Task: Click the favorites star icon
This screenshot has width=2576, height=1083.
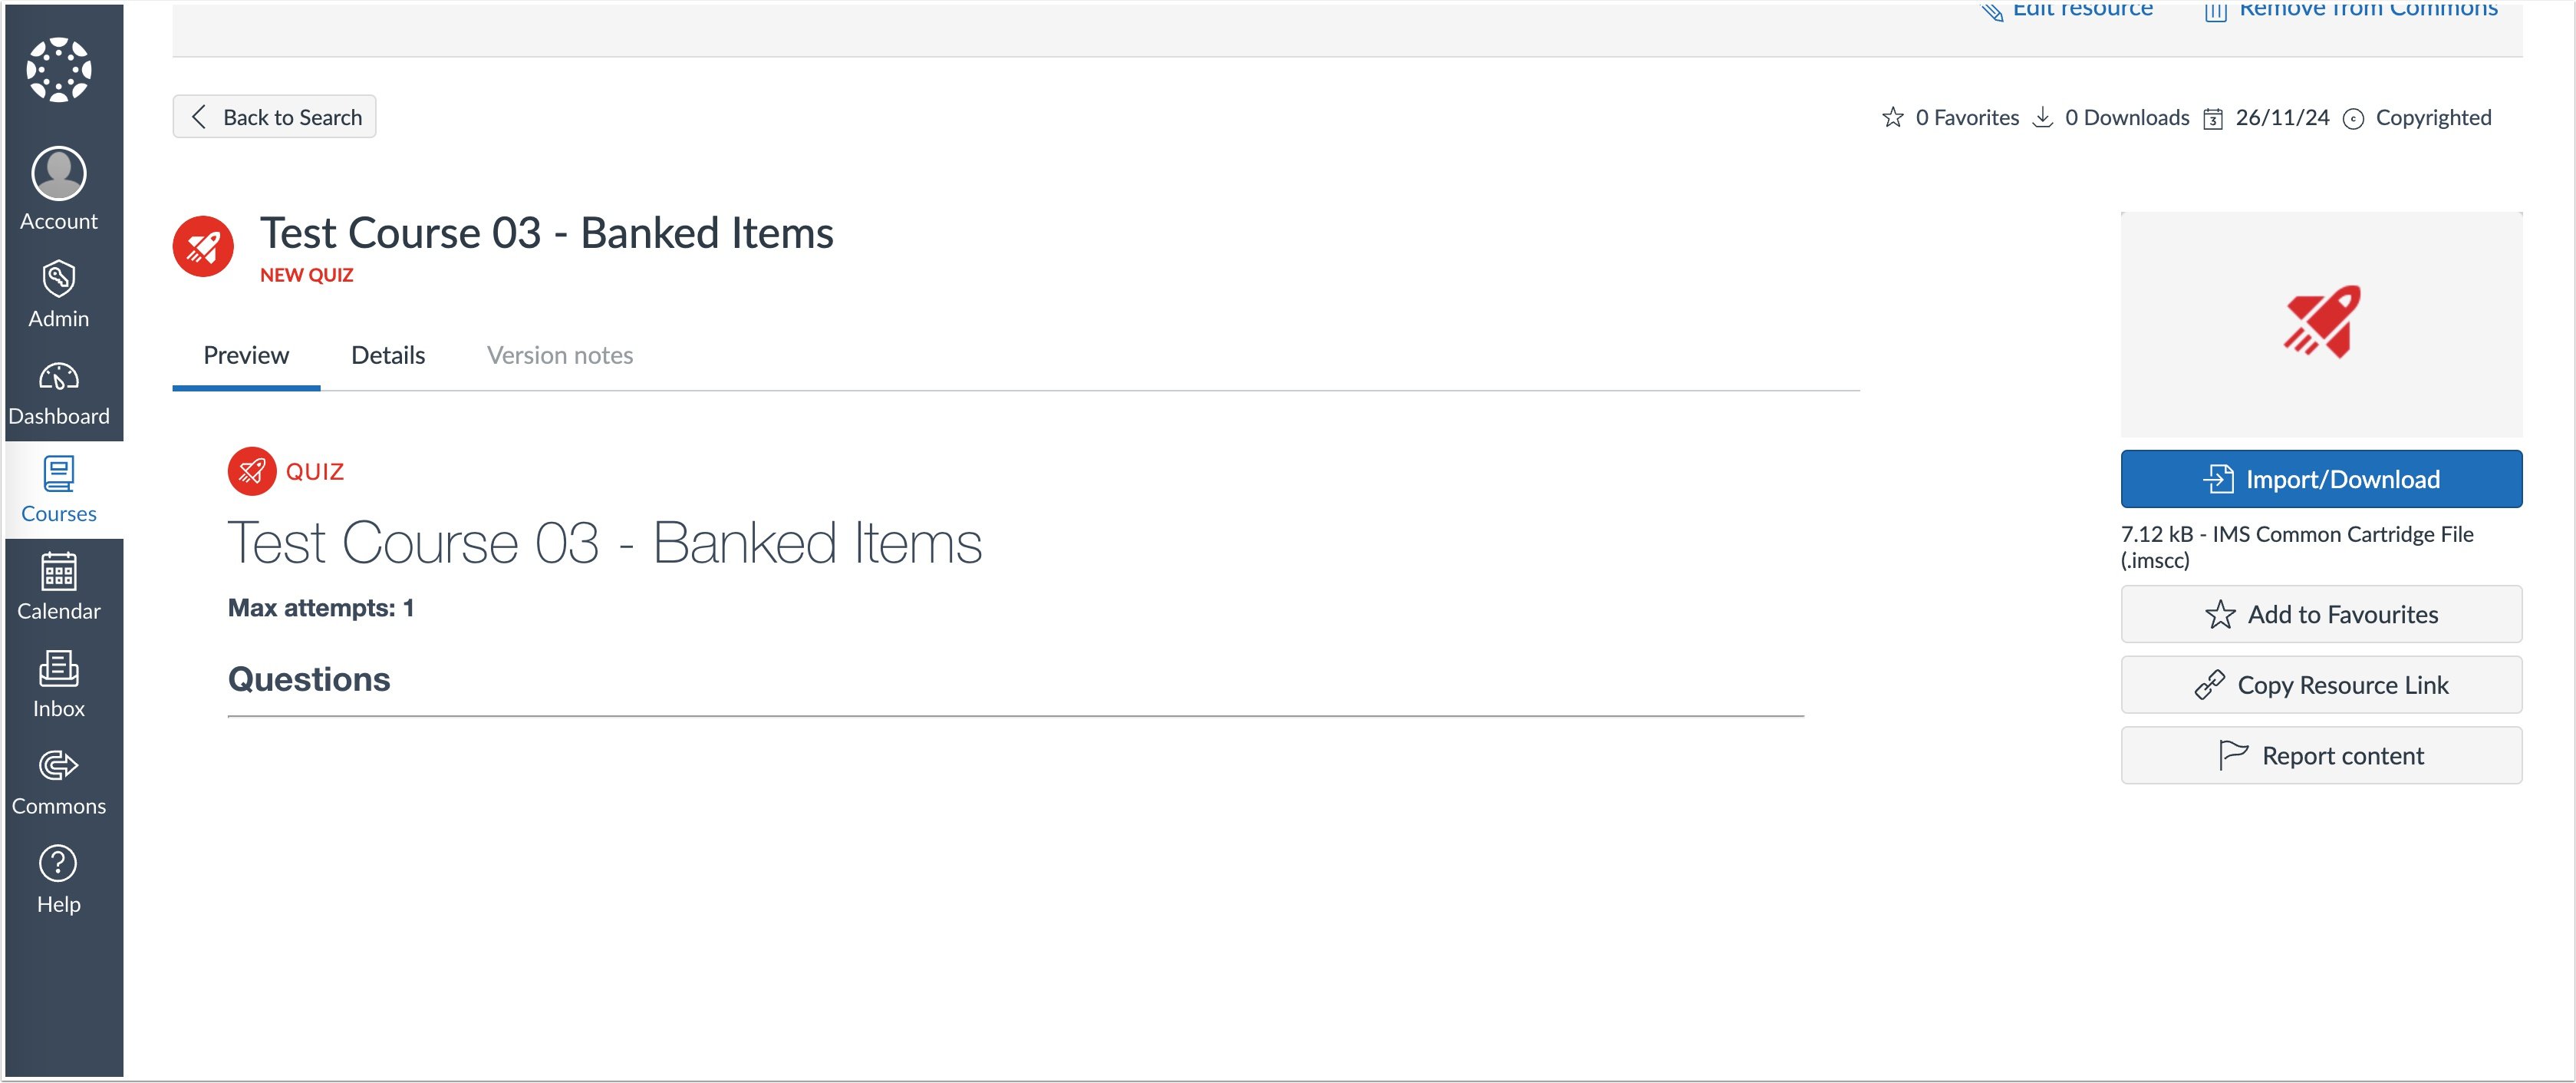Action: point(1892,117)
